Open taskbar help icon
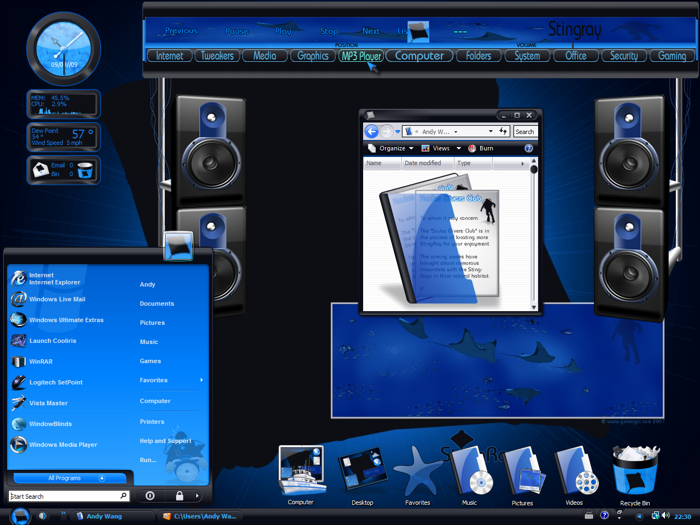The height and width of the screenshot is (525, 700). (x=604, y=515)
